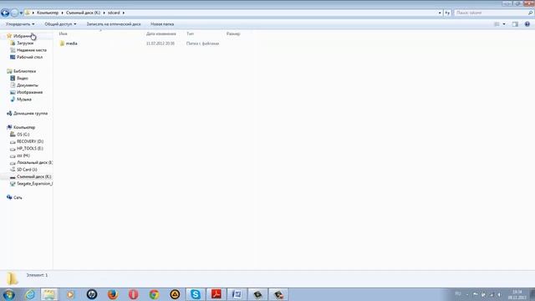The image size is (535, 301).
Task: Select Съемный диск (K:) in the sidebar
Action: (33, 176)
